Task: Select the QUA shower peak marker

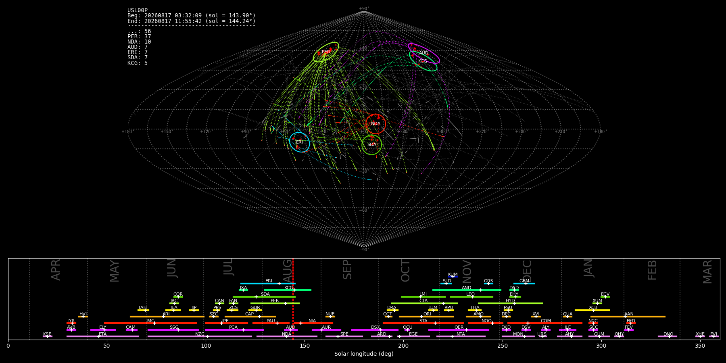Action: [x=567, y=317]
